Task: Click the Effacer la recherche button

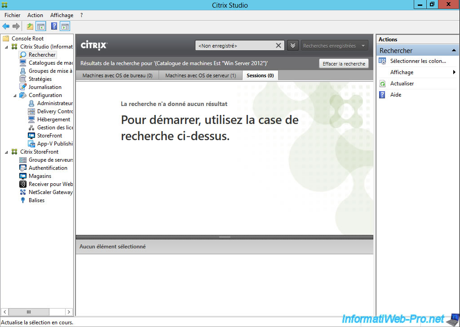Action: click(x=344, y=64)
